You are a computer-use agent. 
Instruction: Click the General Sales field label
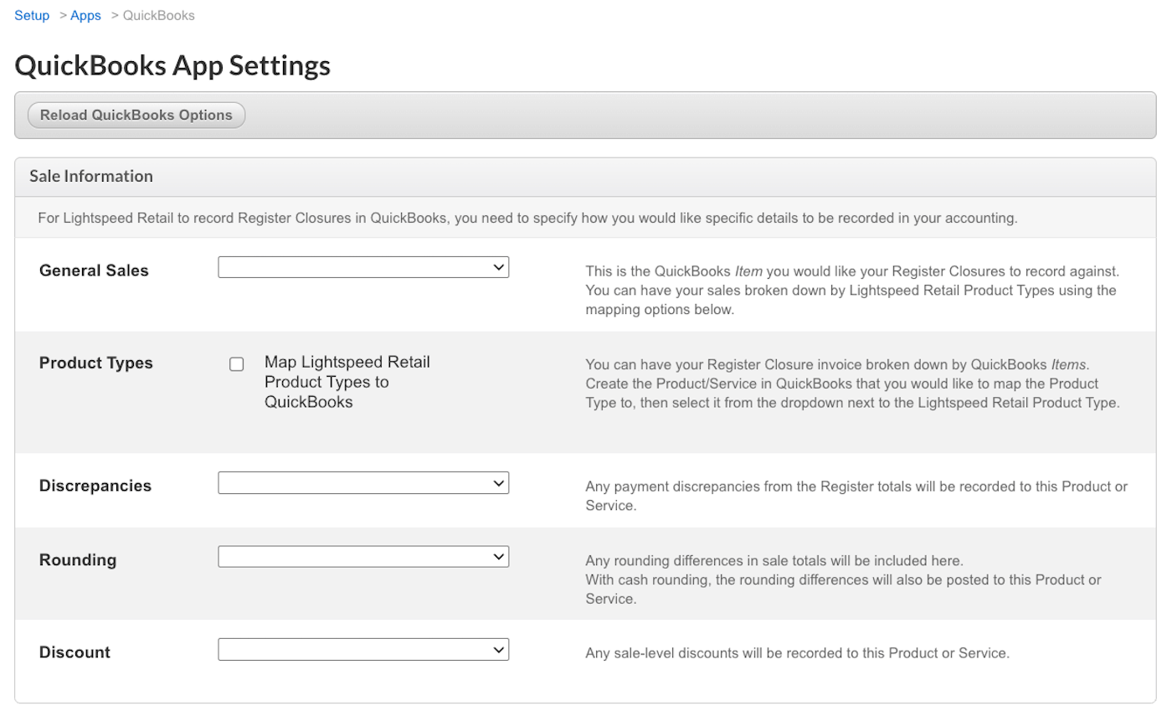pyautogui.click(x=94, y=270)
